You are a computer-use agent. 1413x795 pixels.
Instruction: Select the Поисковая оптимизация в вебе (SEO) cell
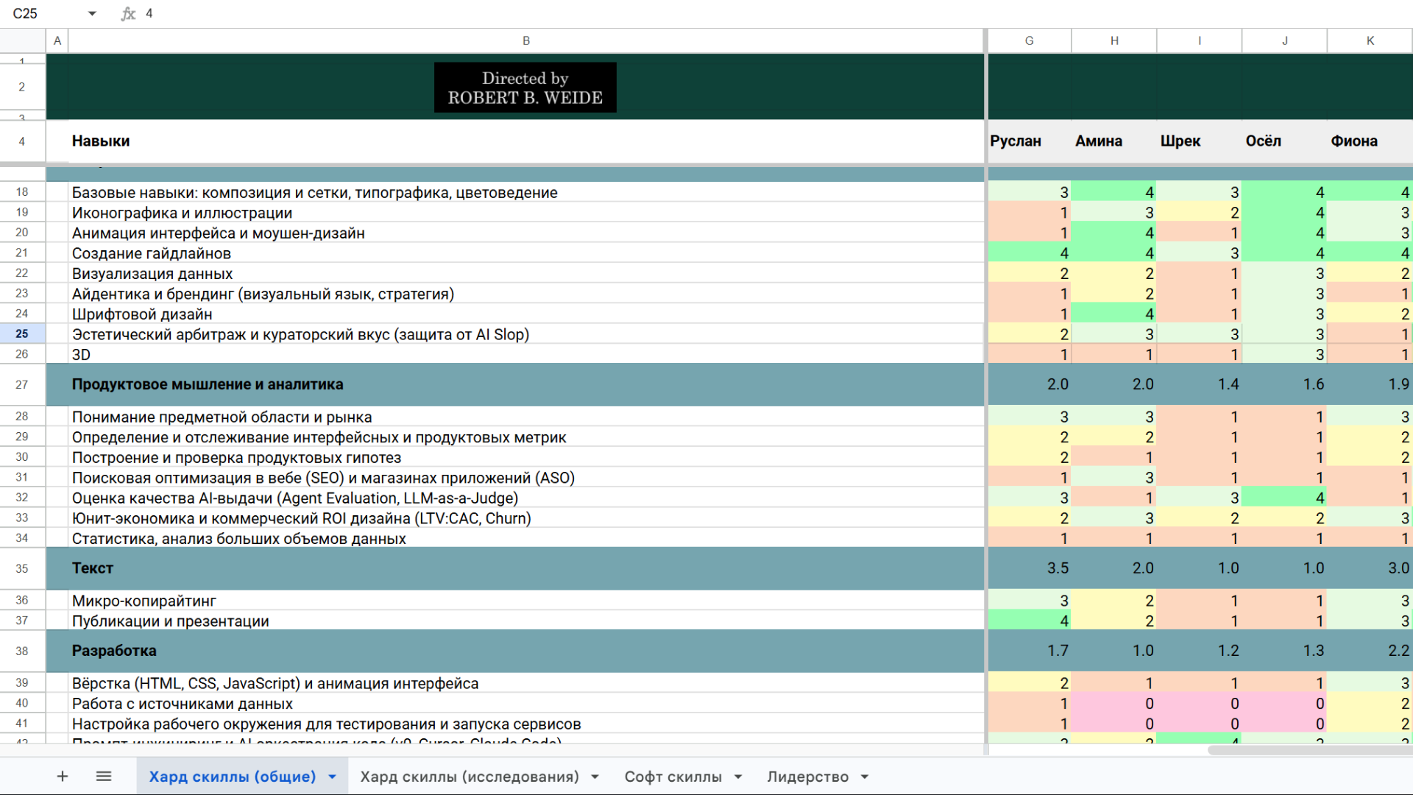pos(526,478)
